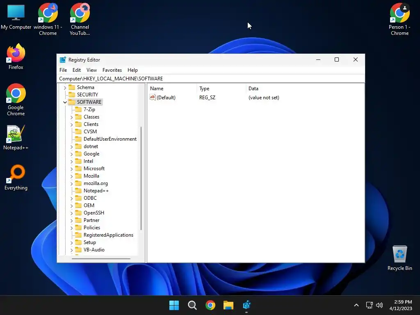Select the DefaultUserEnvironment key
This screenshot has height=315, width=420.
pyautogui.click(x=110, y=139)
